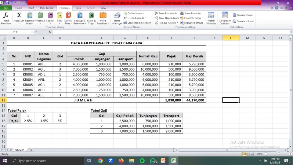Click Create from Selection
The width and height of the screenshot is (293, 165).
point(137,23)
